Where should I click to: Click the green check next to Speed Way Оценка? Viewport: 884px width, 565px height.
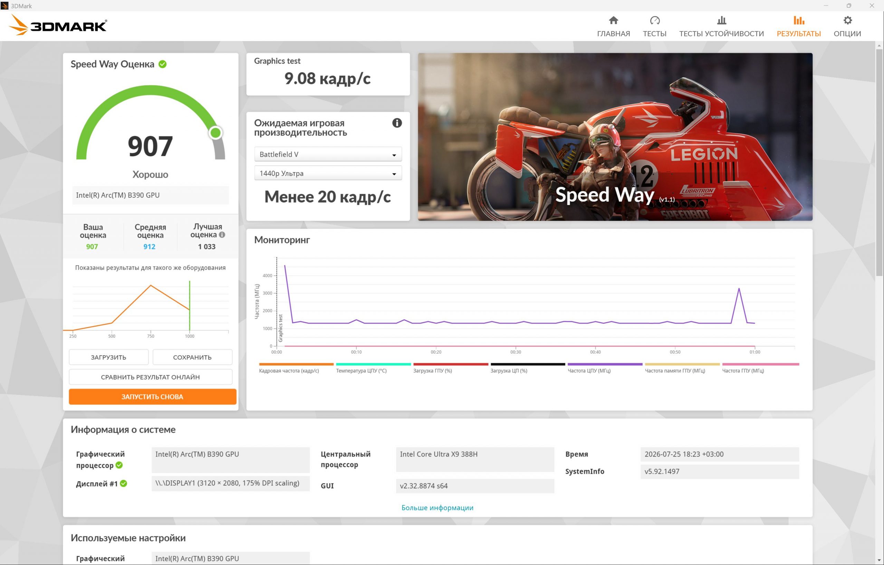pos(162,64)
